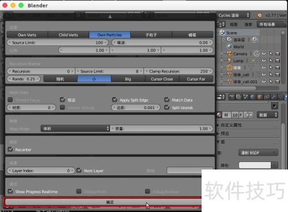
Task: Toggle Apply Split Edge checkbox
Action: point(115,99)
